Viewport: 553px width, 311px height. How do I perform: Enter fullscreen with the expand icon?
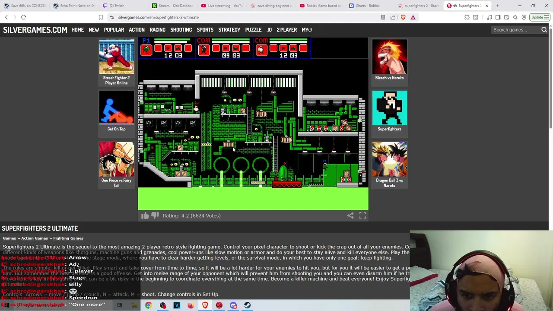[x=362, y=216]
